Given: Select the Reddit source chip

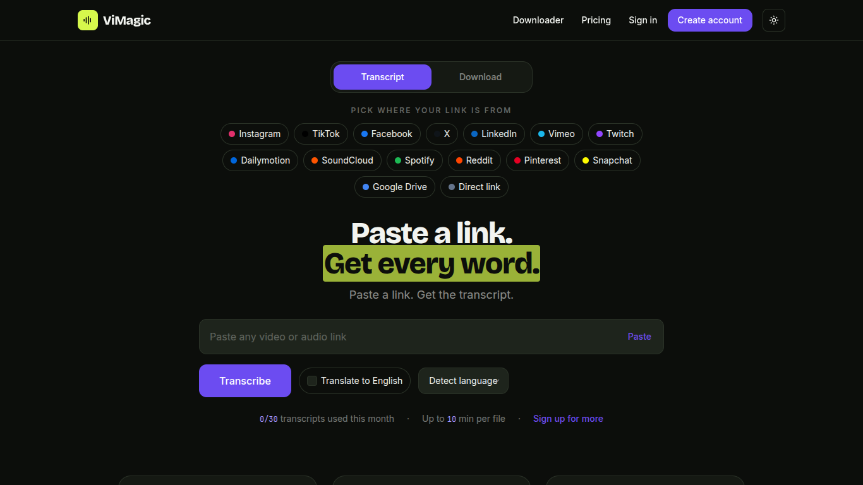Looking at the screenshot, I should click(x=474, y=160).
